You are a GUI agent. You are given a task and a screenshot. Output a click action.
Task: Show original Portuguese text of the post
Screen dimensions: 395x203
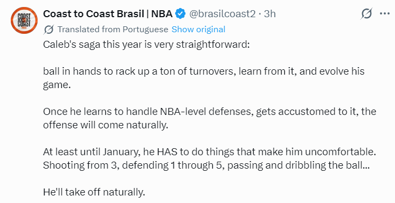tap(198, 30)
